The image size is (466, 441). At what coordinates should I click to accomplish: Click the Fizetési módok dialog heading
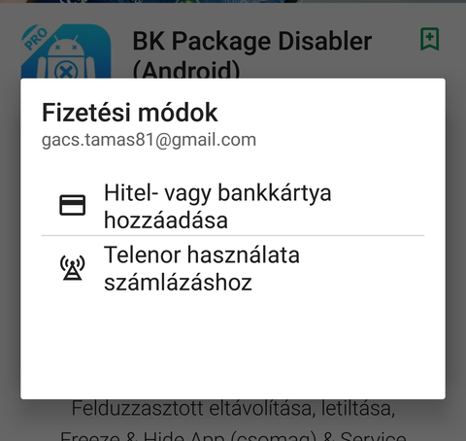(x=130, y=113)
